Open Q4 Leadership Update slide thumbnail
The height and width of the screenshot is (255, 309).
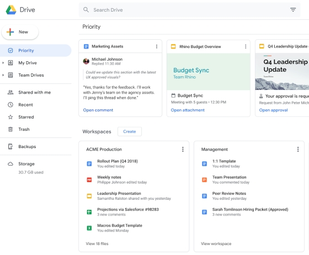point(282,72)
